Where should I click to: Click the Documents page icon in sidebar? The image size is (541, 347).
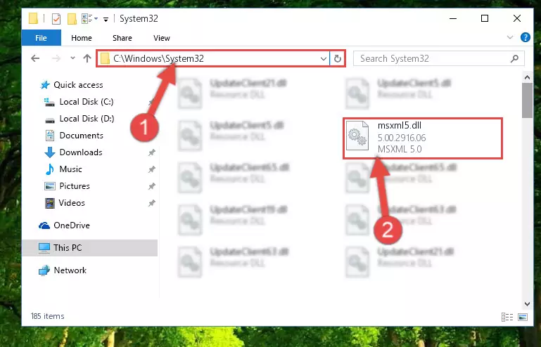click(x=50, y=136)
